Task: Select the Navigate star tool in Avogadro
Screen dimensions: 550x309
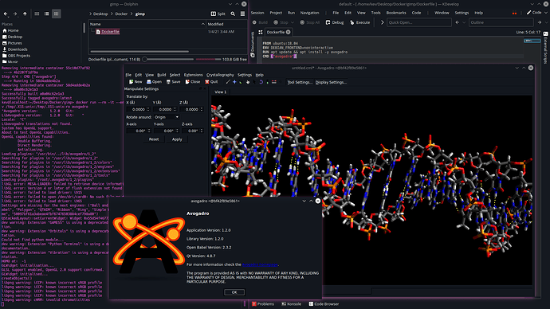Action: pos(234,82)
